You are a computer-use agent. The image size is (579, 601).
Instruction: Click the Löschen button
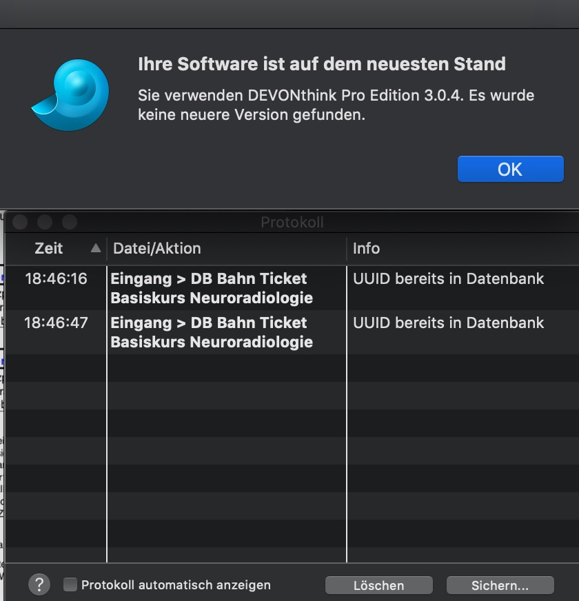click(378, 585)
